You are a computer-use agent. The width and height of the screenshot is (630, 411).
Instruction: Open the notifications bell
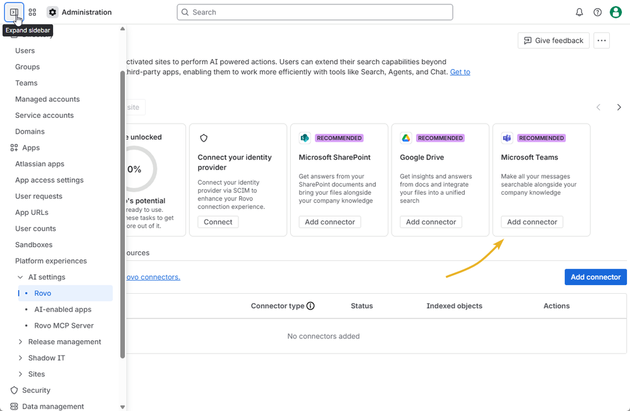580,12
